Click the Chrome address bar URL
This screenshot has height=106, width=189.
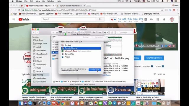[64, 10]
